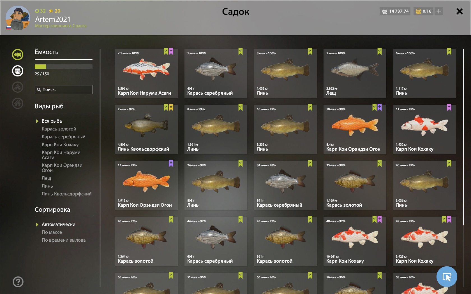Filter list by Лещ
The width and height of the screenshot is (471, 294).
[x=47, y=178]
